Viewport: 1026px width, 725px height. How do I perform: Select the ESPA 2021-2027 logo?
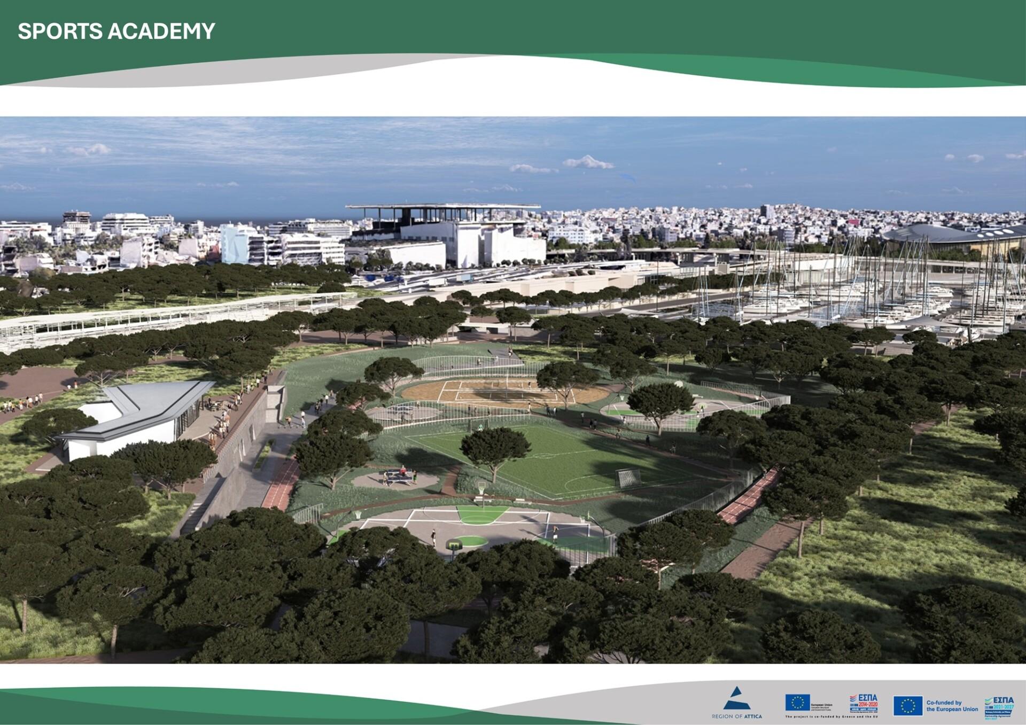(999, 706)
